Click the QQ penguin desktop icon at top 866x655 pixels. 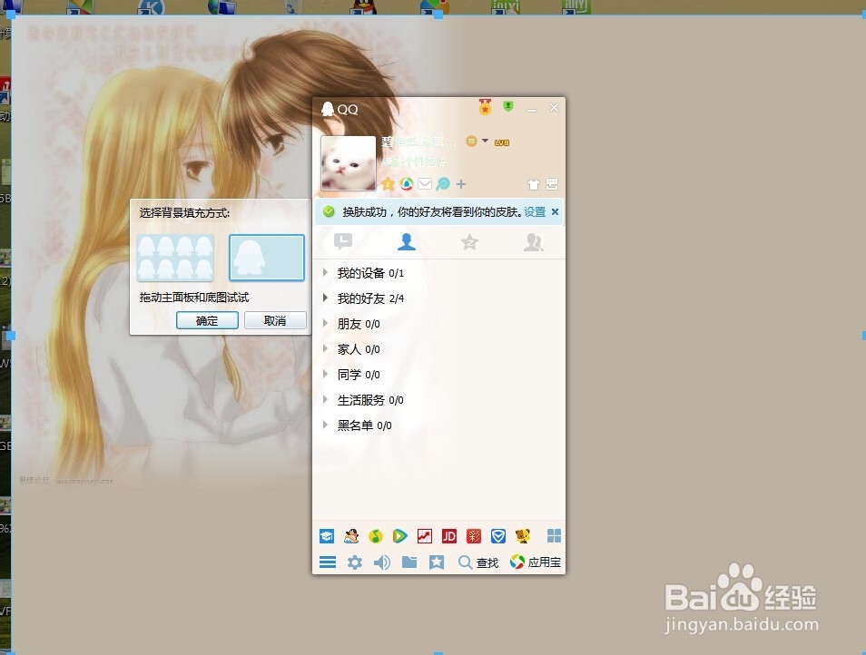click(x=363, y=7)
